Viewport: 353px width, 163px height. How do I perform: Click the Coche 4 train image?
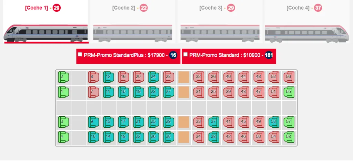(307, 33)
